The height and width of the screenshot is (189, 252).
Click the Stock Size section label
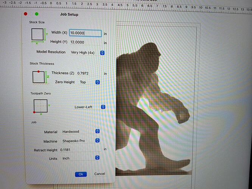tap(37, 22)
